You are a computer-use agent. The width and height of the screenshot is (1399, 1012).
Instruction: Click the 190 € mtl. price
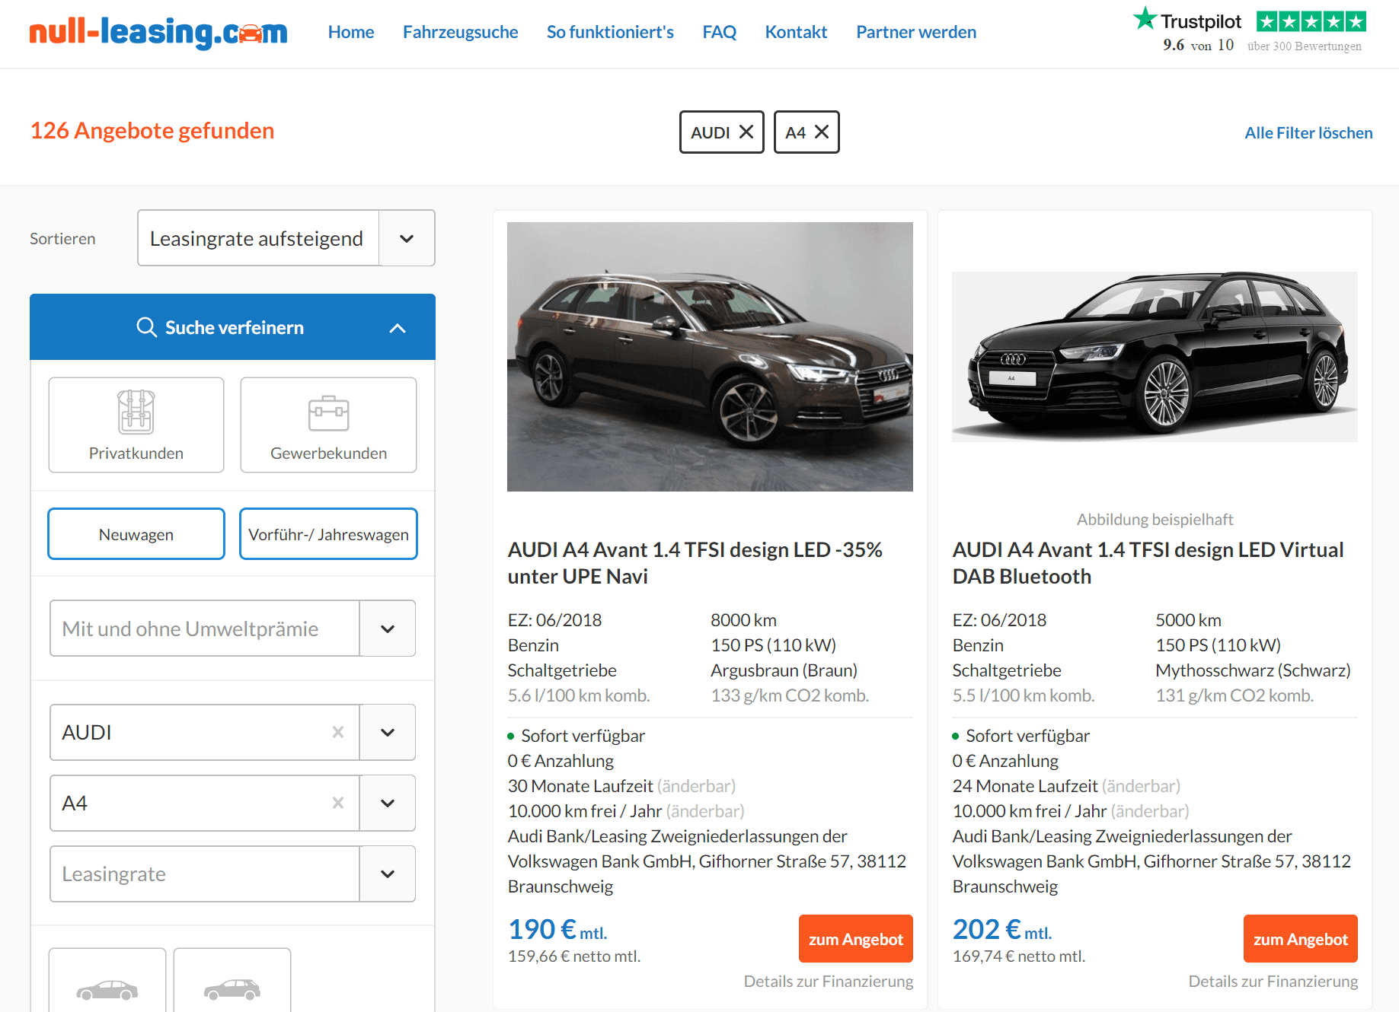(557, 929)
